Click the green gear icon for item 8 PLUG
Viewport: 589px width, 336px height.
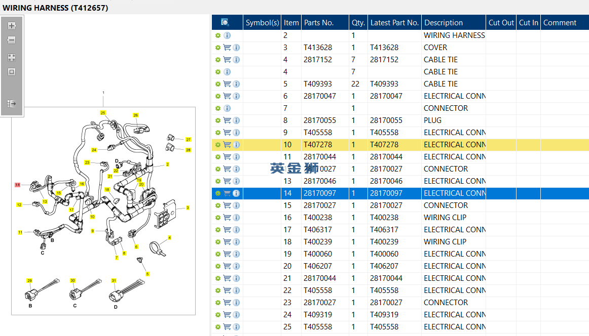coord(218,120)
